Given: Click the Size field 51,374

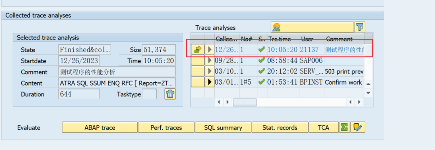Looking at the screenshot, I should [x=159, y=50].
